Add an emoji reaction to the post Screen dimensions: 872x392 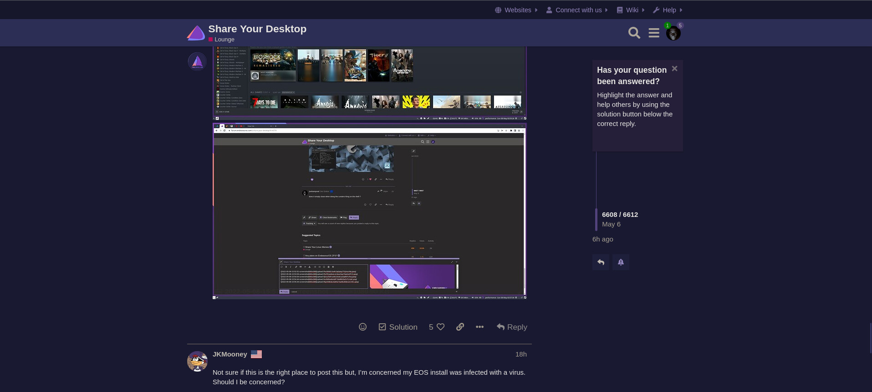[362, 327]
